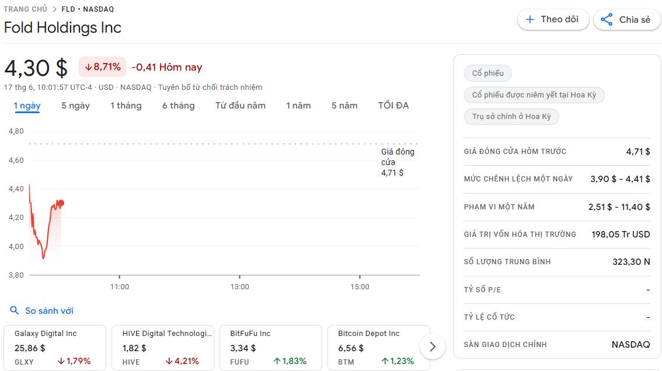This screenshot has width=662, height=371.
Task: Click NASDAQ value in SÀN GIAO DỊCH CHÍNH row
Action: pos(630,344)
